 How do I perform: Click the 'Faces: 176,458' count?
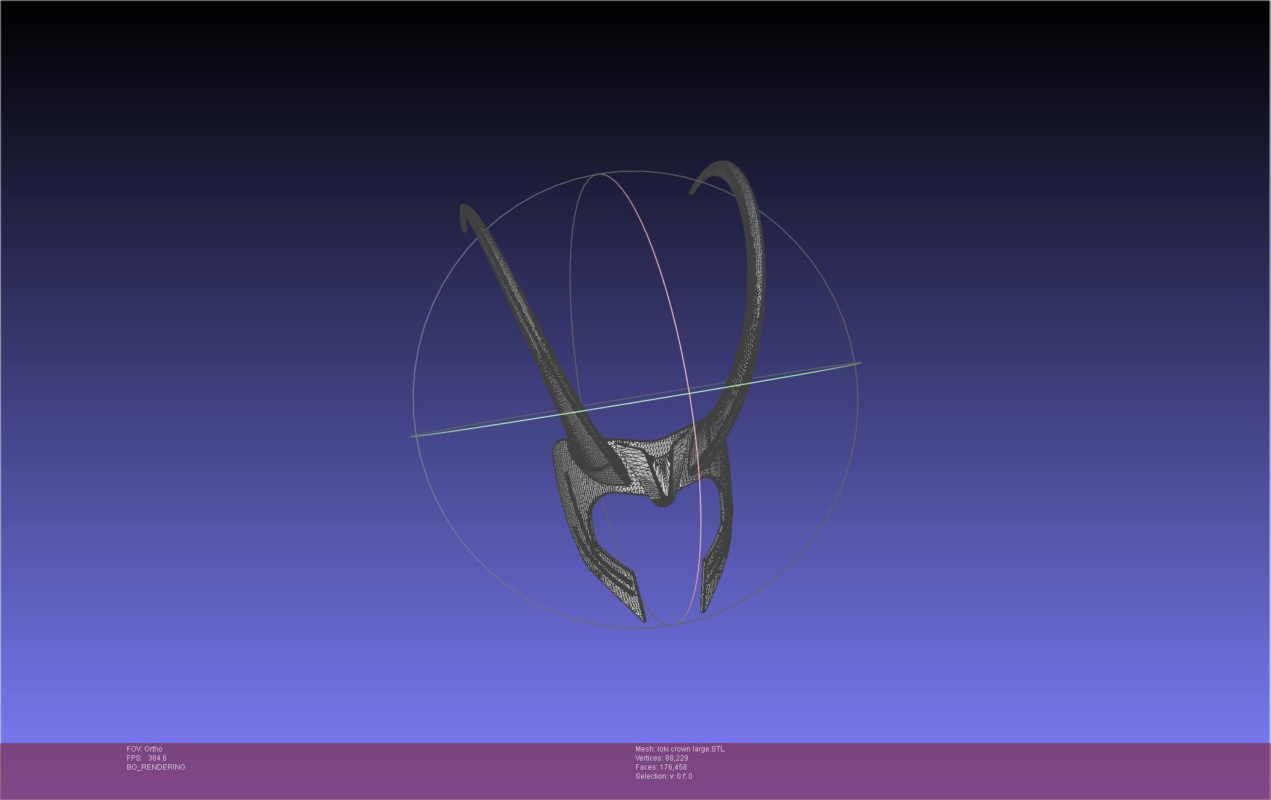pos(661,767)
